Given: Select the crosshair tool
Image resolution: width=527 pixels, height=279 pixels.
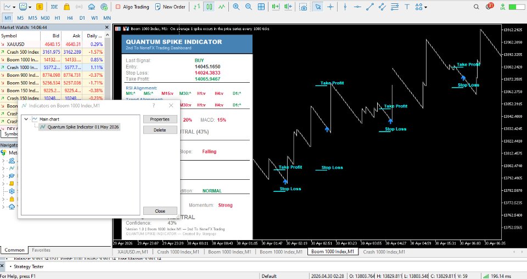Looking at the screenshot, I should 330,7.
